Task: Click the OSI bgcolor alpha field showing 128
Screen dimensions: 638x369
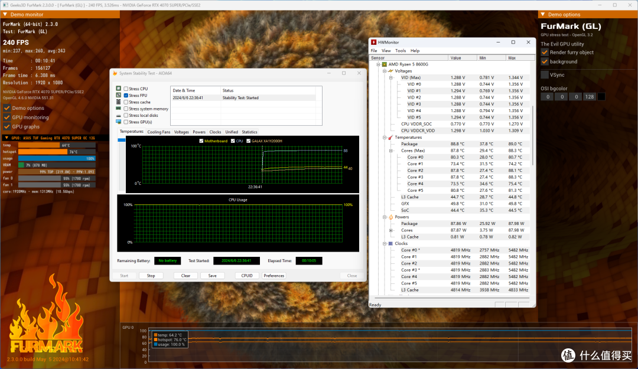Action: click(590, 97)
